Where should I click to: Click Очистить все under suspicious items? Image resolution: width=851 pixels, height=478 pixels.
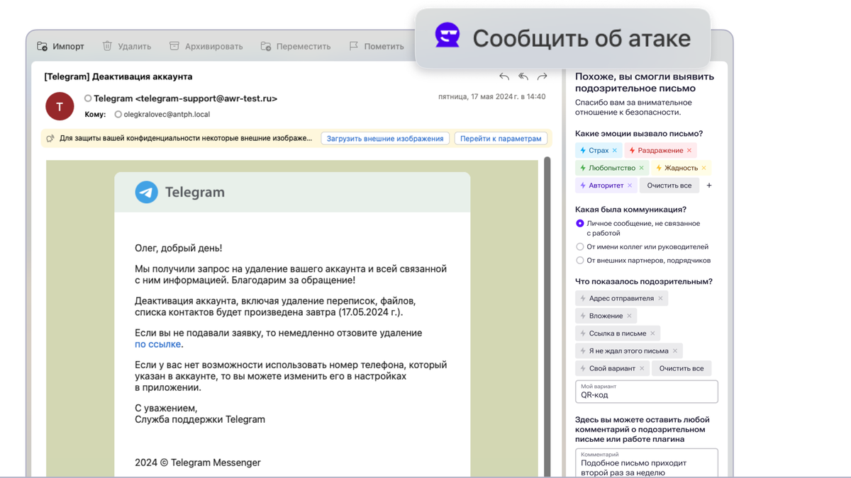682,368
